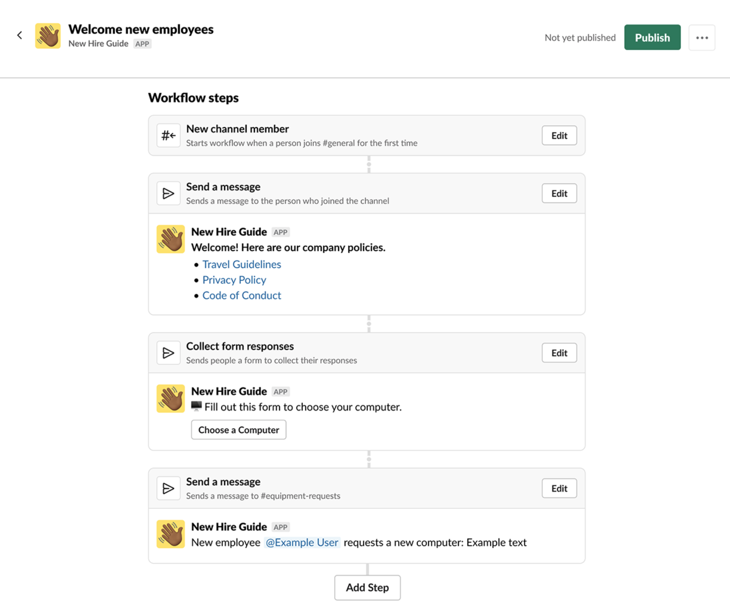
Task: Click the back chevron to leave the workflow
Action: coord(19,35)
